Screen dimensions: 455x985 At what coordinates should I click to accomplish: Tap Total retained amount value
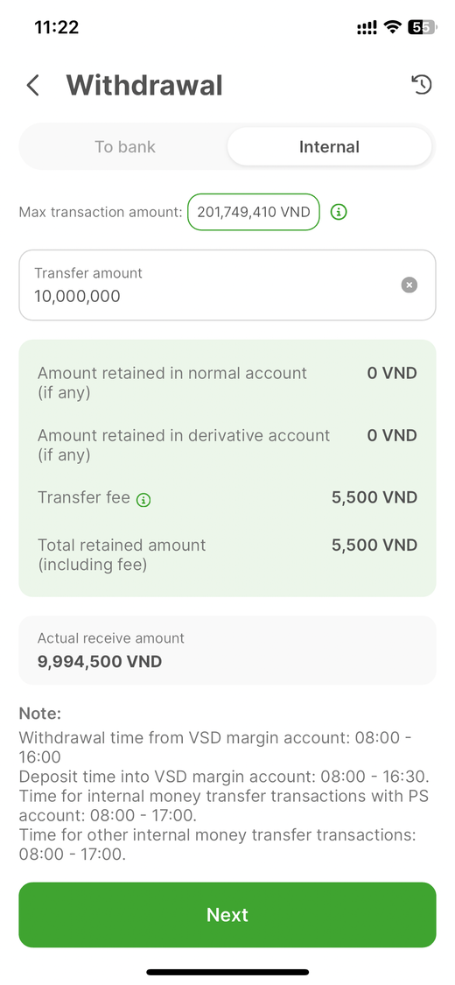374,545
